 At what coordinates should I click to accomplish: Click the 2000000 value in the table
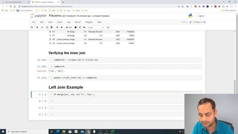click(131, 39)
